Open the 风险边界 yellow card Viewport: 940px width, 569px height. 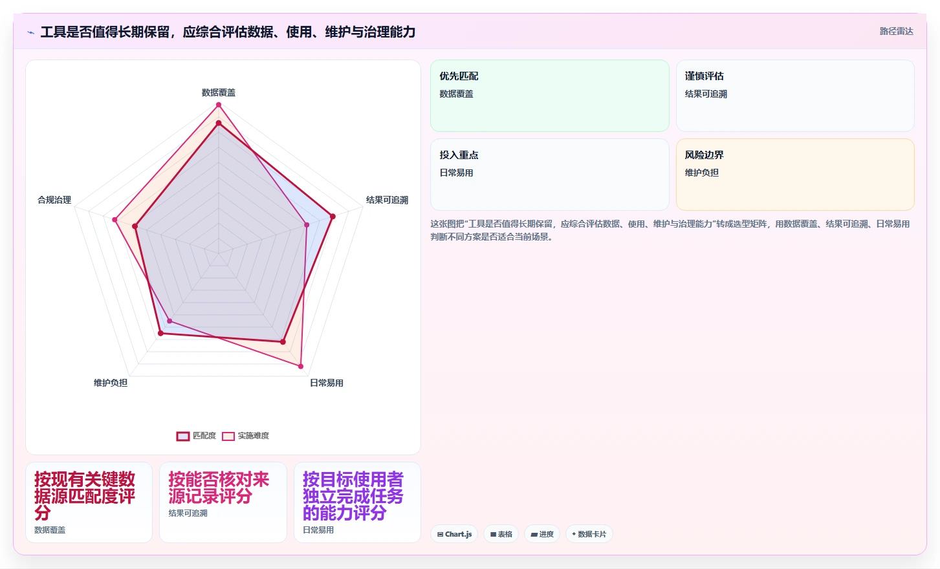(x=795, y=175)
